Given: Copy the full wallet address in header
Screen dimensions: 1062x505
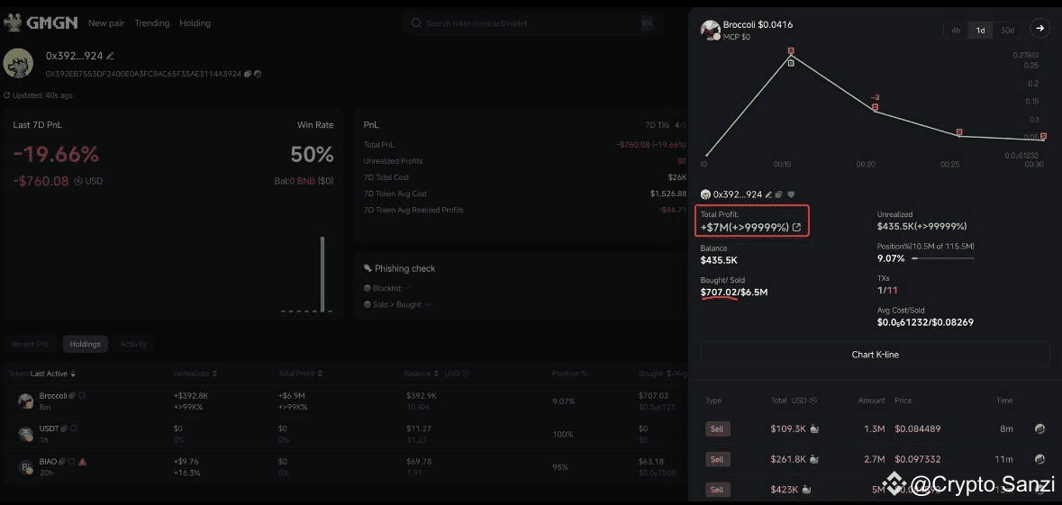Looking at the screenshot, I should [248, 74].
